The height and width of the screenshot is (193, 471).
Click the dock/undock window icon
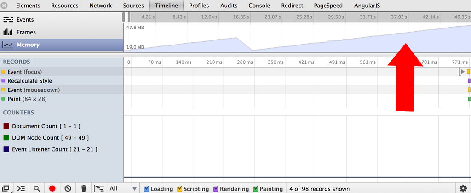point(6,188)
